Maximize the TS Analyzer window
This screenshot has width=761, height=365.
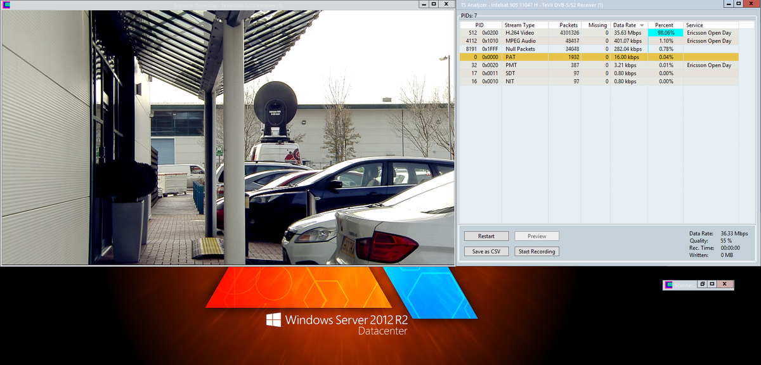[x=738, y=4]
